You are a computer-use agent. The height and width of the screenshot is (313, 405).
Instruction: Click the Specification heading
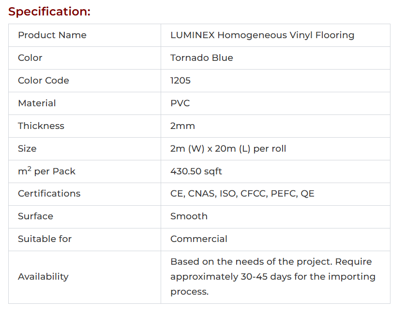49,12
